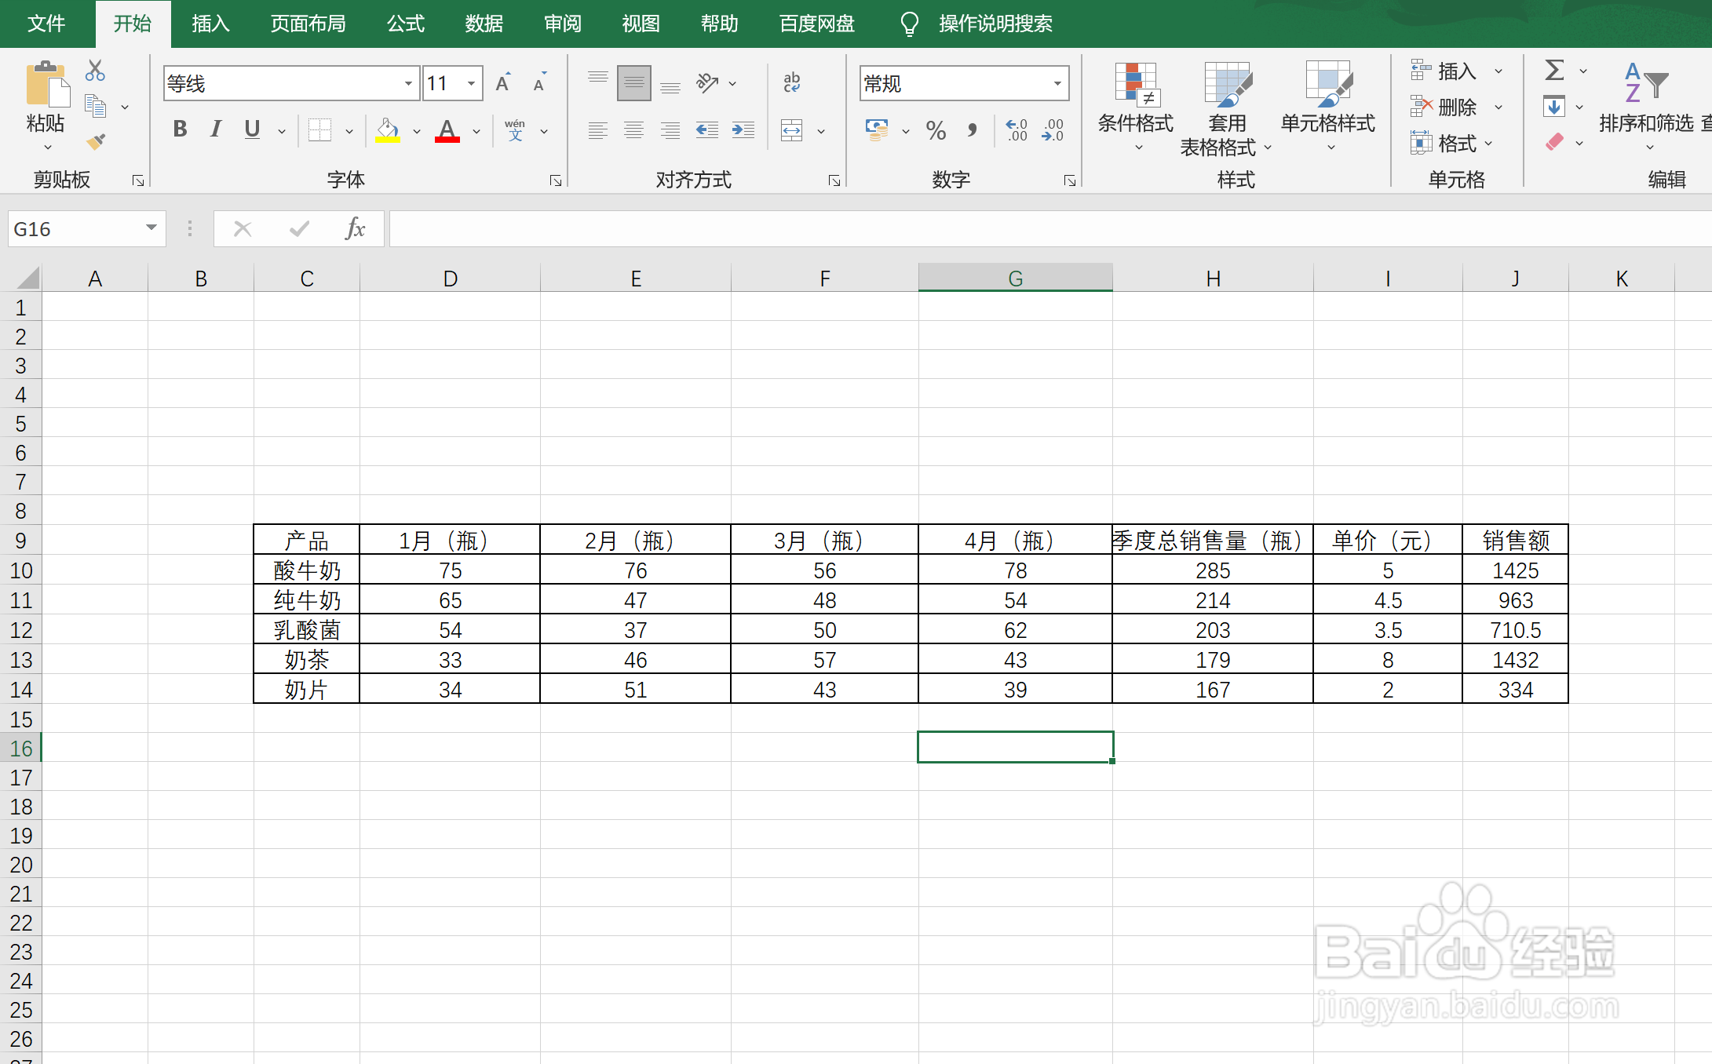Decrease font size with small A
1712x1064 pixels.
pos(539,82)
